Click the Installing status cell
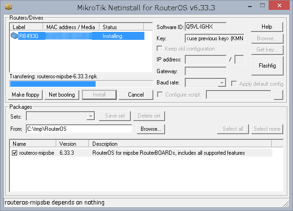The image size is (293, 211). (113, 36)
